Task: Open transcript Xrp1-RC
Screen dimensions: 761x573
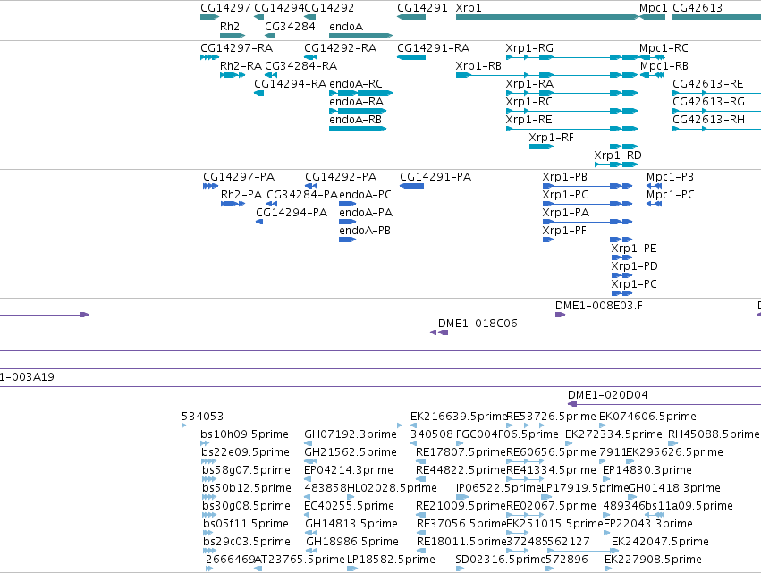Action: 529,102
